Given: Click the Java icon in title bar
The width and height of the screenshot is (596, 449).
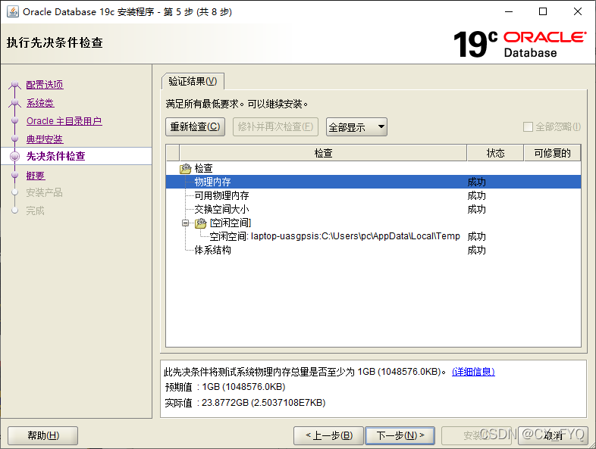Looking at the screenshot, I should click(x=13, y=11).
